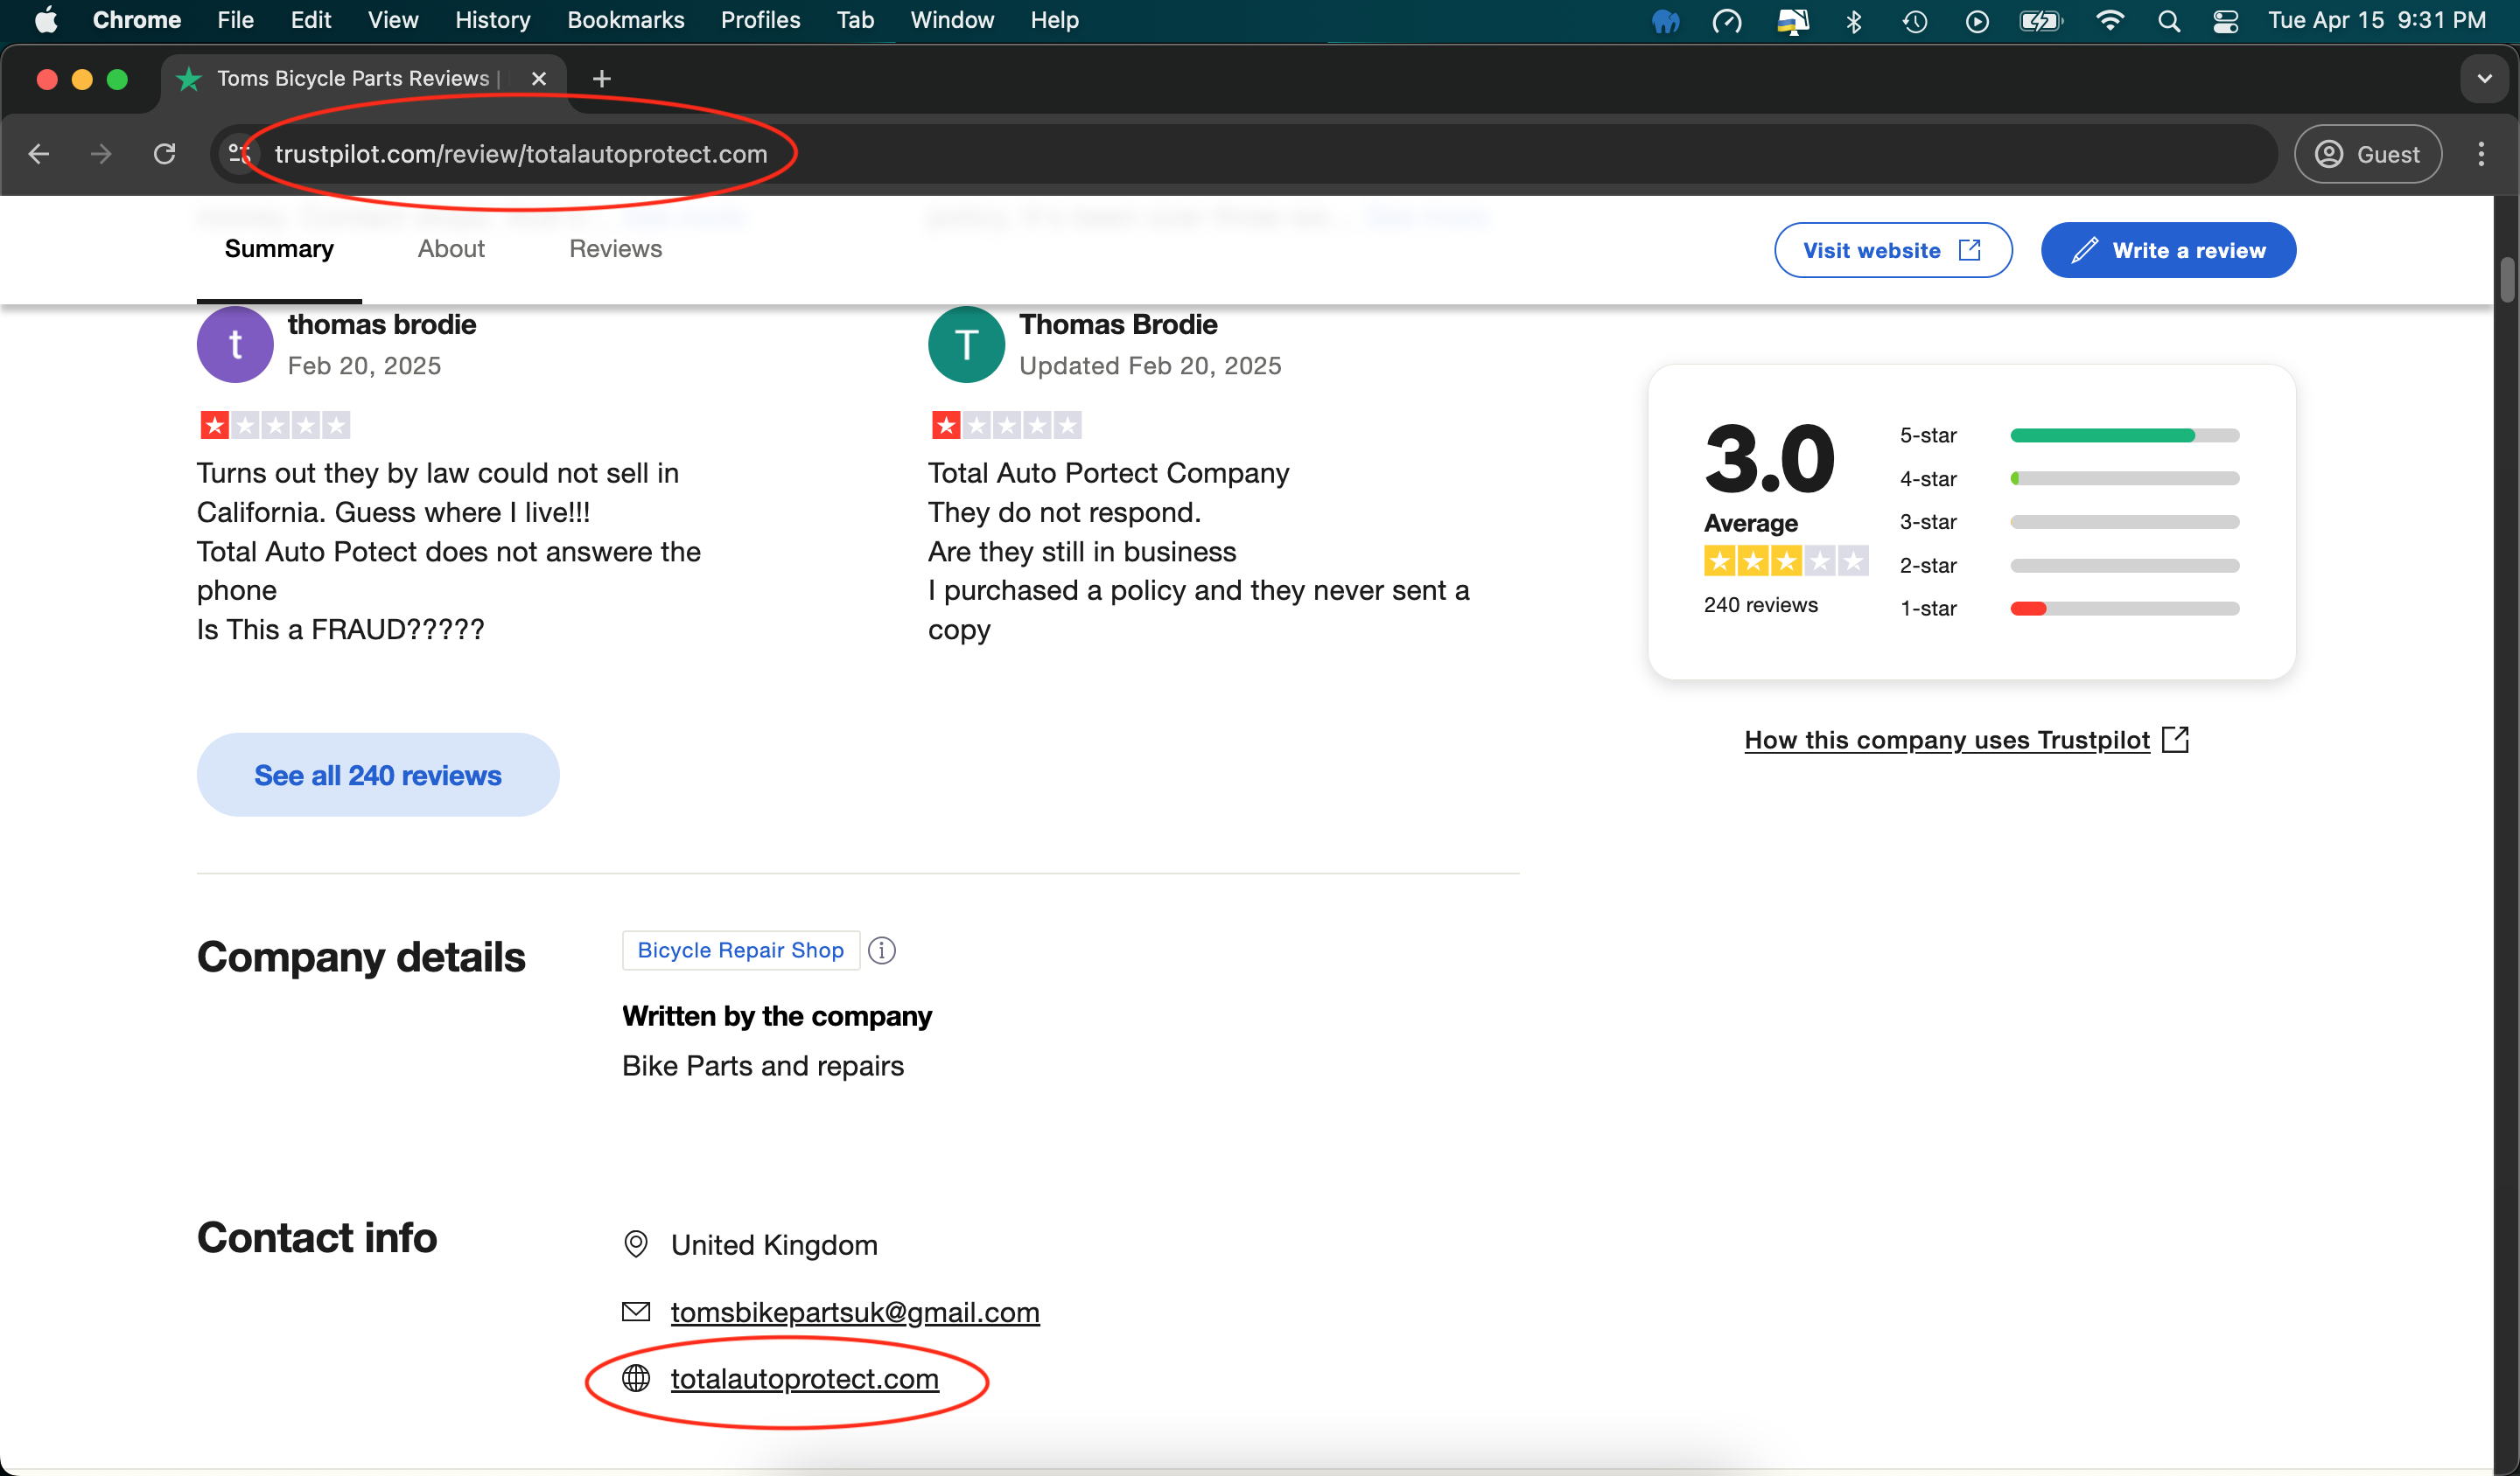Click the thomas brodie reviewer name

(382, 324)
